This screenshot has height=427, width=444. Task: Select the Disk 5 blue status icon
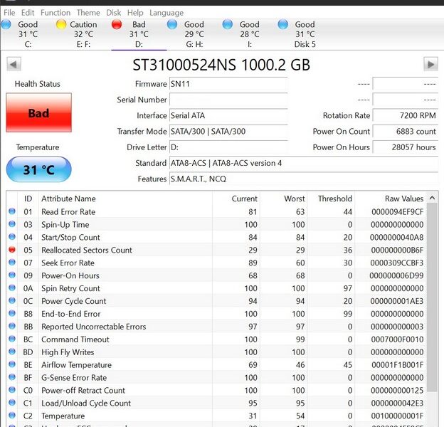[x=283, y=25]
